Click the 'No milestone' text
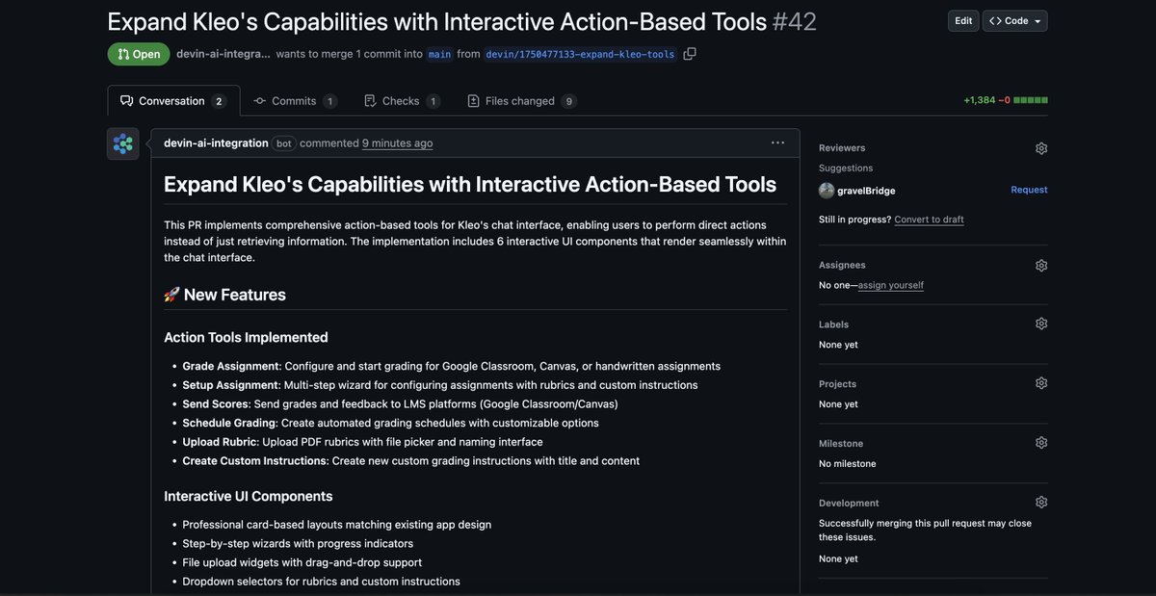Image resolution: width=1156 pixels, height=596 pixels. [x=848, y=464]
